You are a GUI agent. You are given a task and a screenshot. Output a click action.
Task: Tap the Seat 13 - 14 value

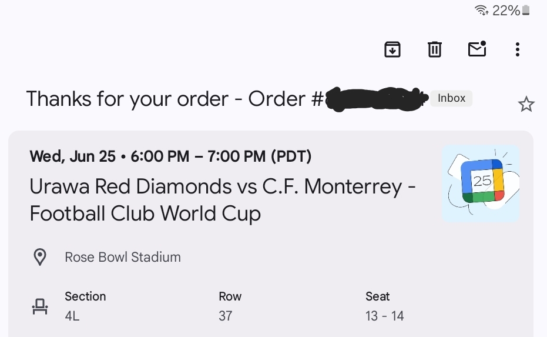pos(385,316)
